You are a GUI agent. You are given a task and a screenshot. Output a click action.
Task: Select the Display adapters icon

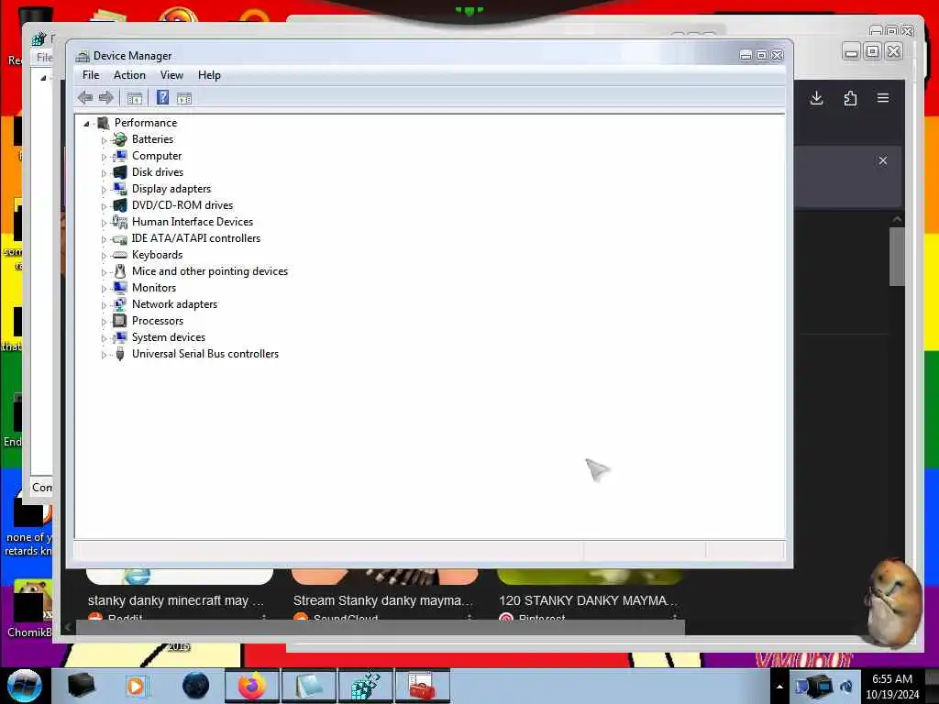pos(120,189)
